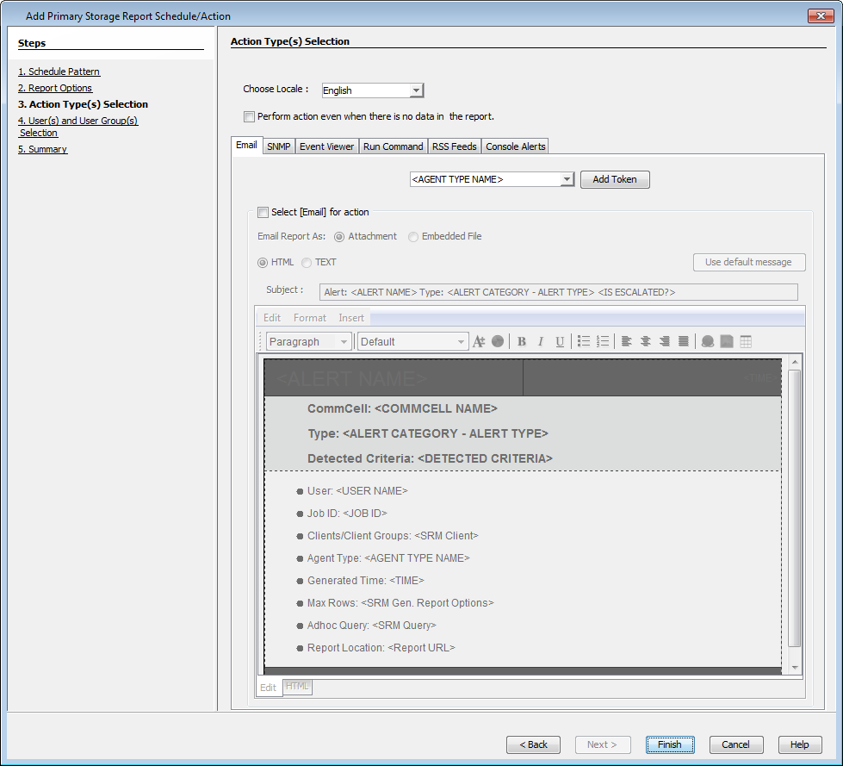The width and height of the screenshot is (843, 766).
Task: Open the Paragraph style dropdown
Action: pyautogui.click(x=308, y=341)
